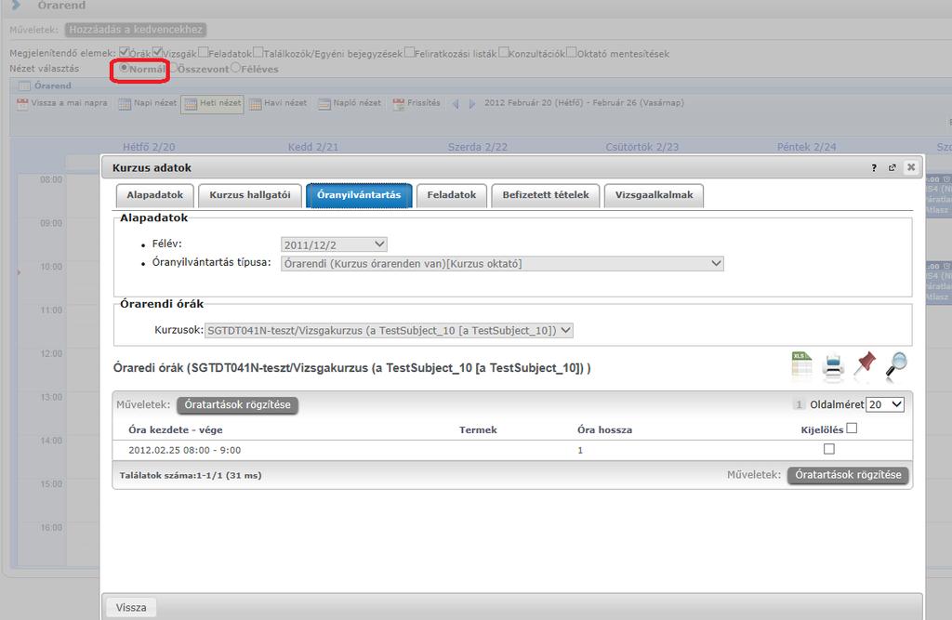Viewport: 952px width, 620px height.
Task: Click Hozzáadás a kedvencekhez button
Action: click(x=136, y=30)
